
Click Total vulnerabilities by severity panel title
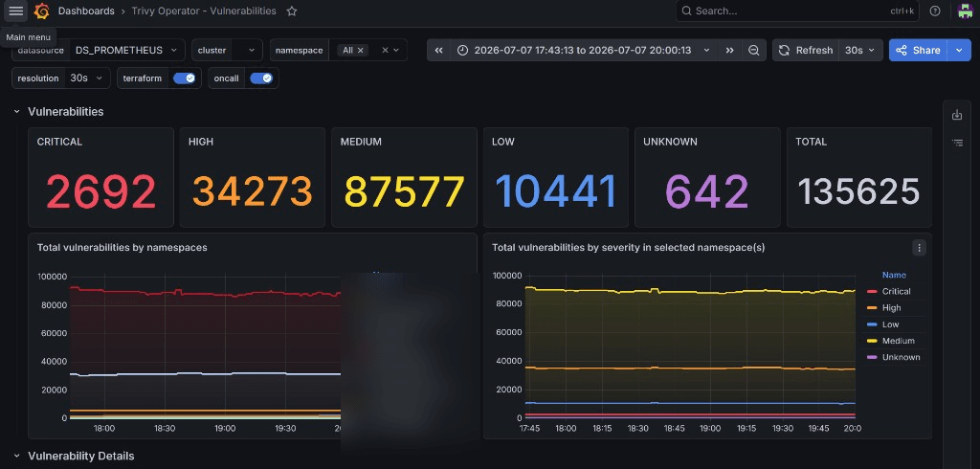point(628,248)
